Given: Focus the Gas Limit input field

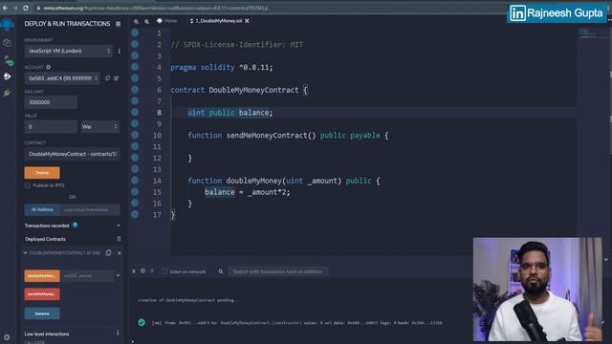Looking at the screenshot, I should tap(51, 102).
